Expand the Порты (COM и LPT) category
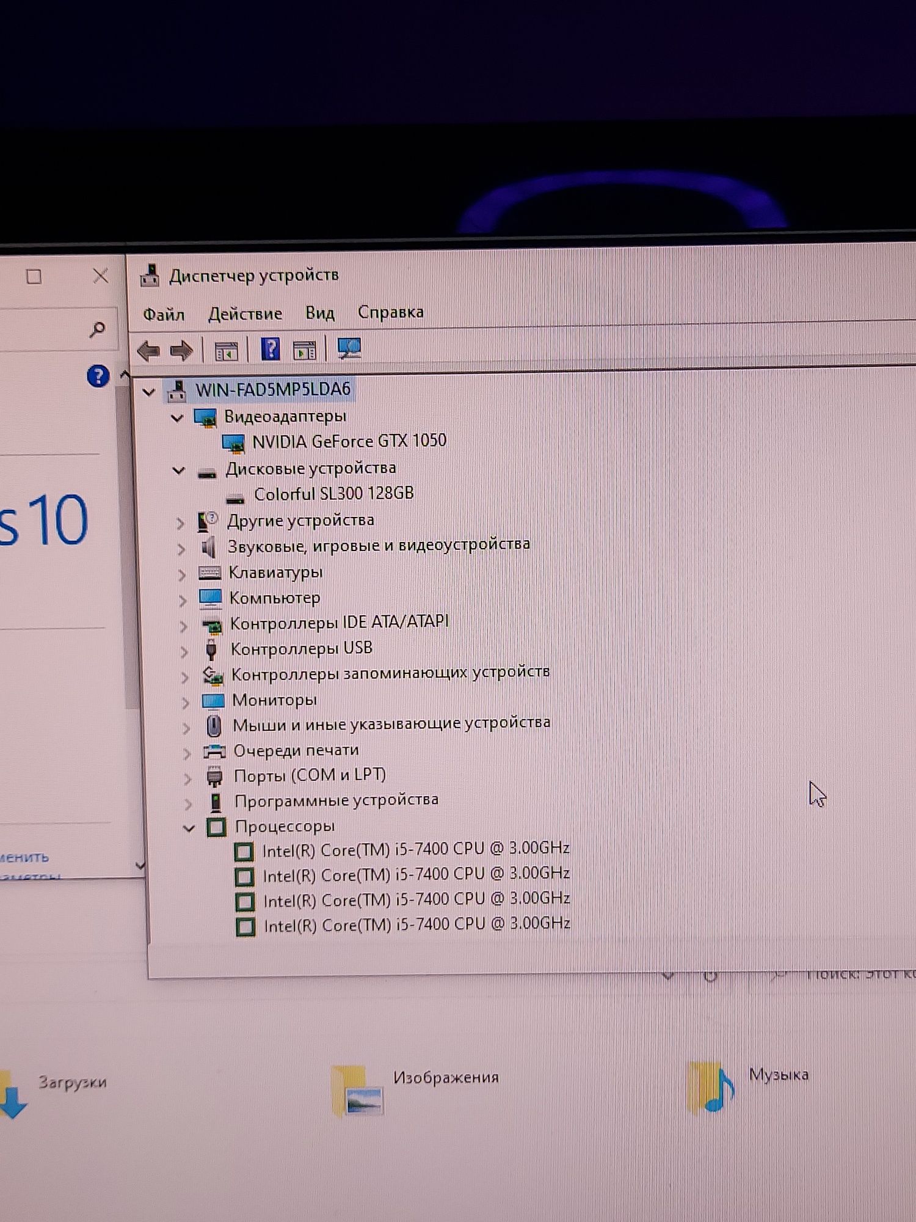 point(188,778)
